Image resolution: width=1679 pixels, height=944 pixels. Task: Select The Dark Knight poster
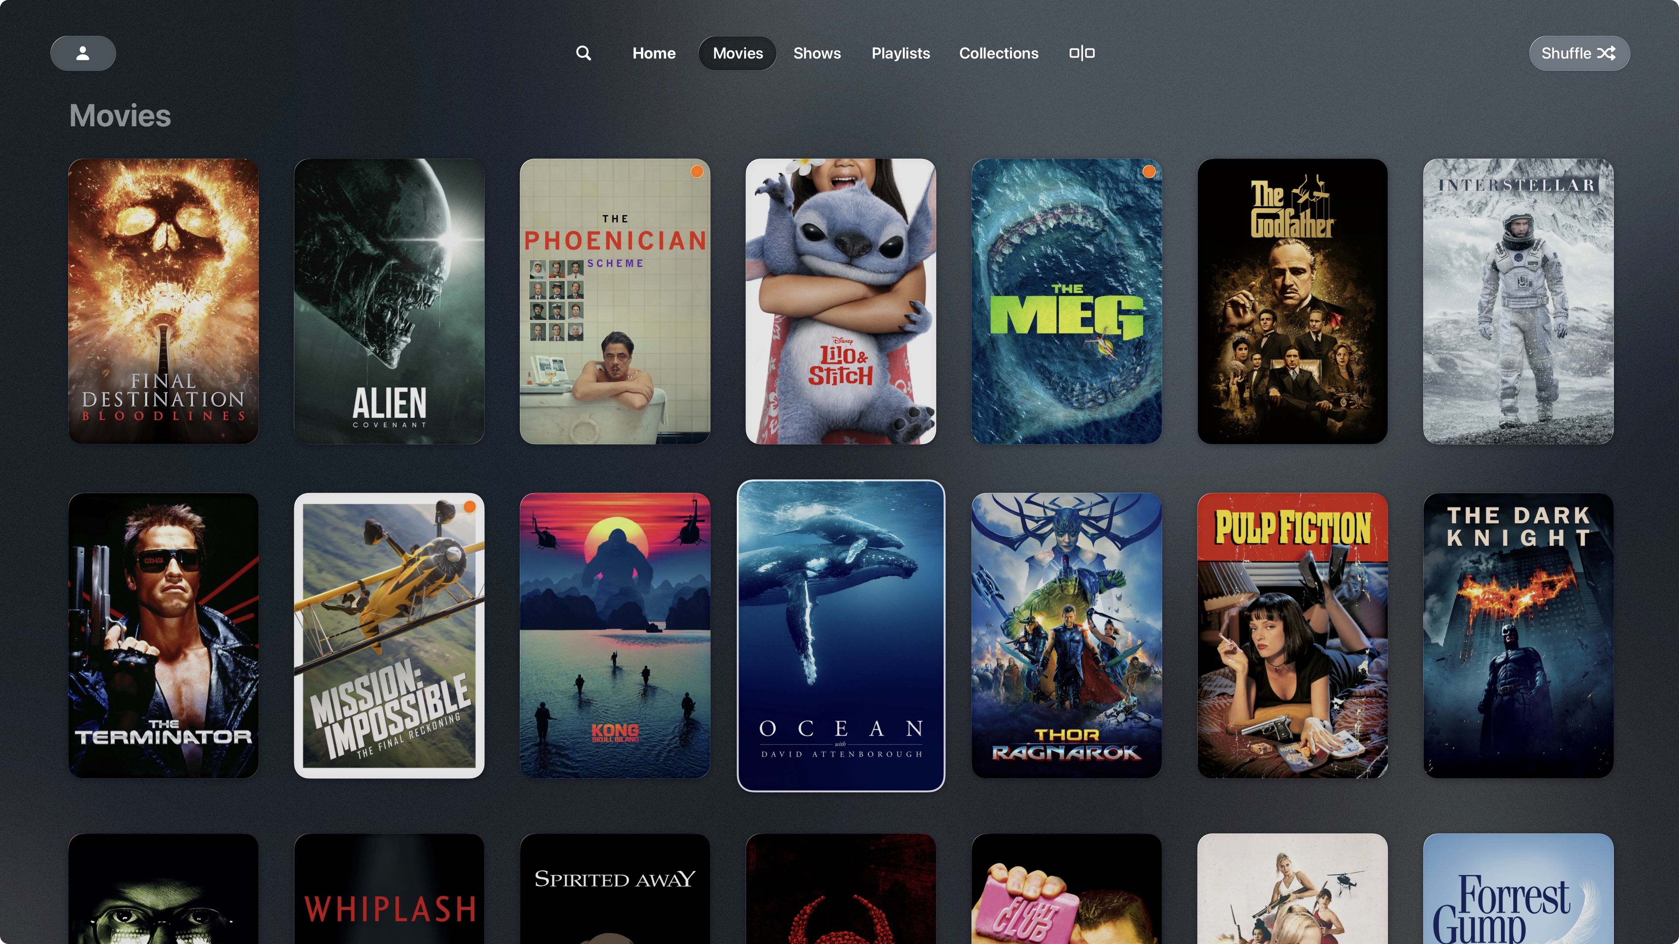(1518, 635)
